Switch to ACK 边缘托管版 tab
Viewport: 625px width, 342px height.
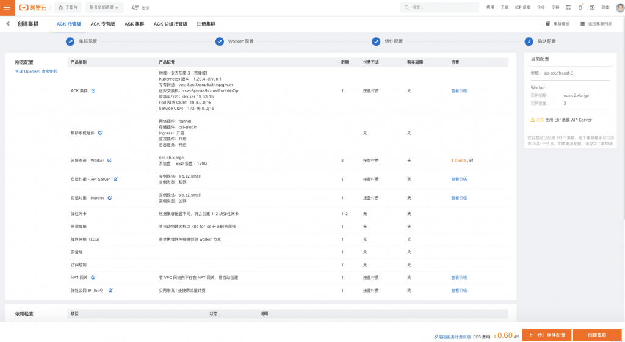tap(170, 24)
